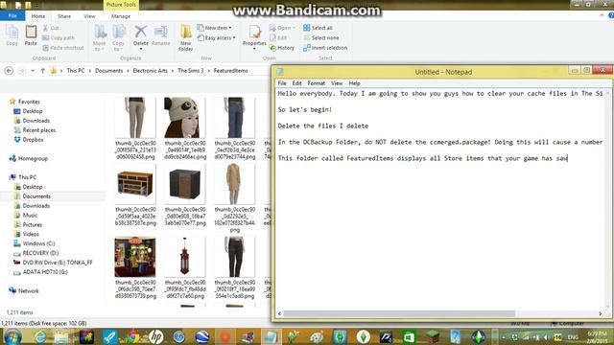
Task: Click Copy path in the ribbon
Action: 59,38
